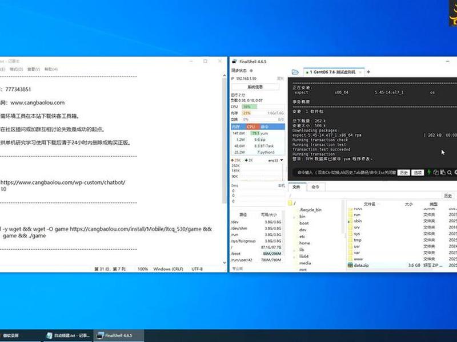The image size is (457, 342).
Task: Click the CPU usage bar in FinalShell
Action: click(x=263, y=107)
